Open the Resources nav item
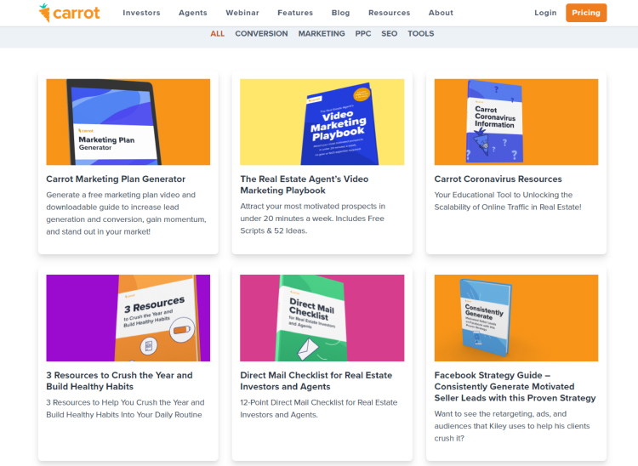 [x=389, y=13]
